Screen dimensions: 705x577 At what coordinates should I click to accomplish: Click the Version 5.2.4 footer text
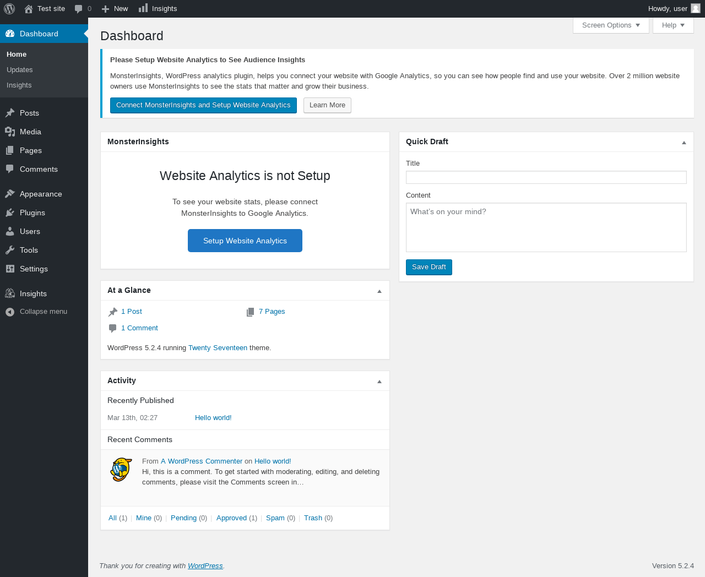coord(673,566)
